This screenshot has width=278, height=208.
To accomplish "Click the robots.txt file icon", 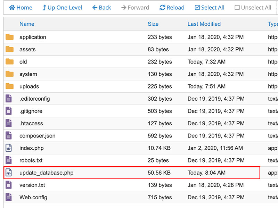I will tap(9, 160).
